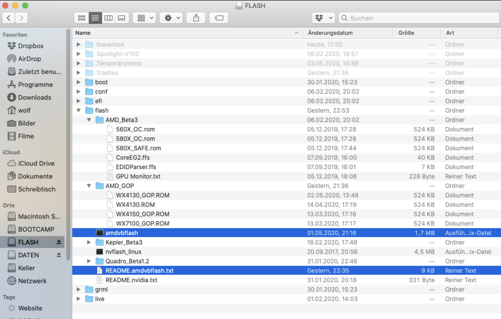501x319 pixels.
Task: Expand the live folder
Action: pyautogui.click(x=79, y=299)
